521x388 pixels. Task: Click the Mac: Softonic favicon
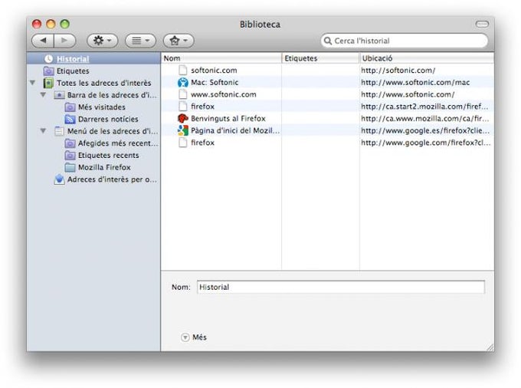pyautogui.click(x=183, y=82)
